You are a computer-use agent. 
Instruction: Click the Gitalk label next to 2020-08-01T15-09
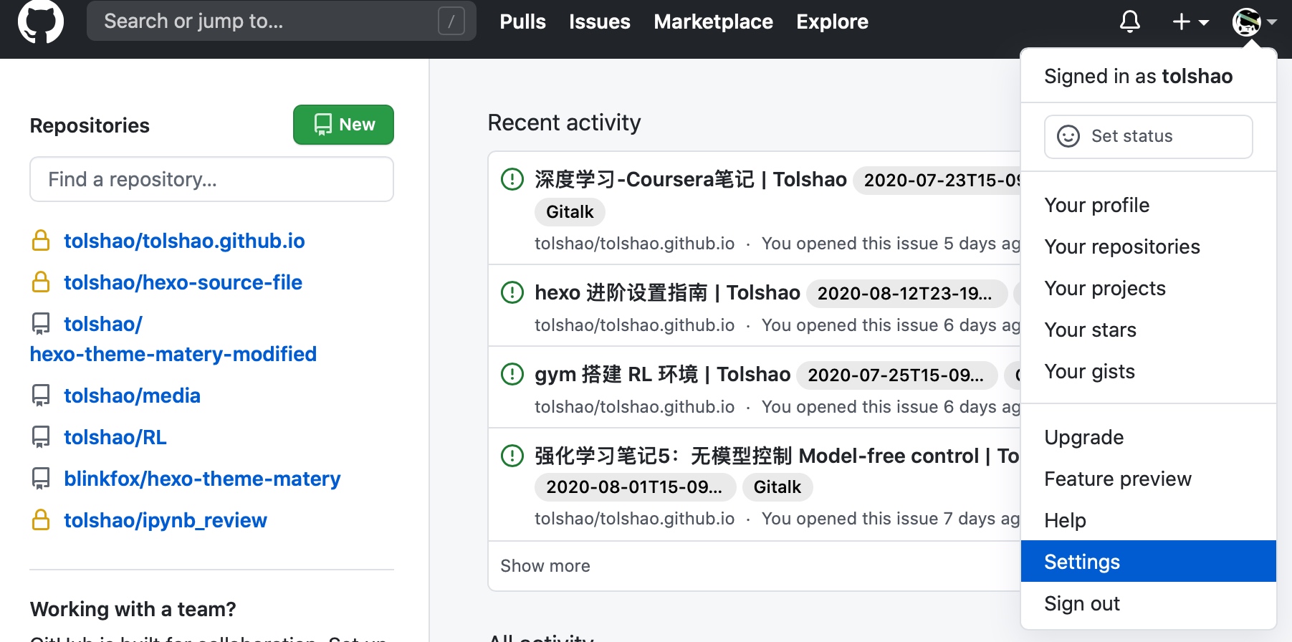tap(777, 487)
